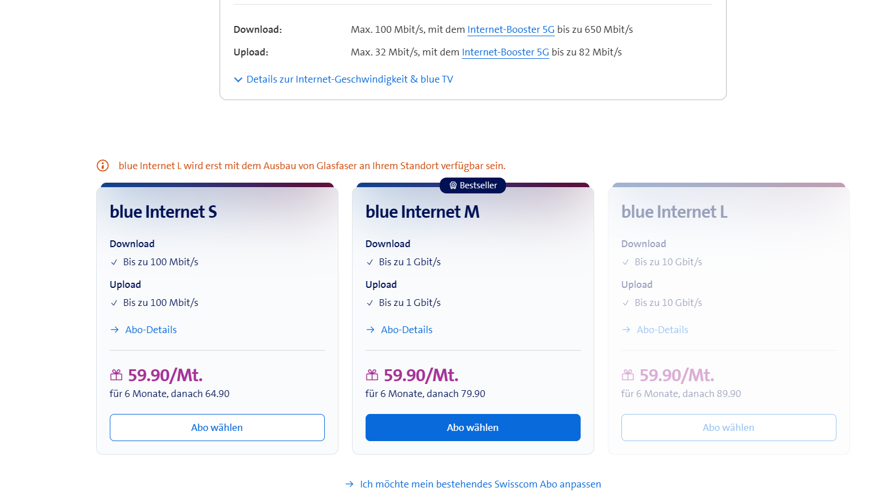Click the gift icon on blue Internet M price
Viewport: 880px width, 492px height.
pyautogui.click(x=372, y=375)
